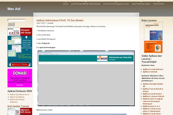The image size is (173, 115).
Task: Click the June 7, 2017 post date
Action: (41, 23)
